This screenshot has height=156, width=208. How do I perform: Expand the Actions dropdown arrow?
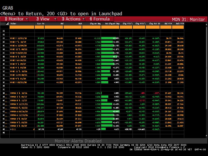point(84,19)
